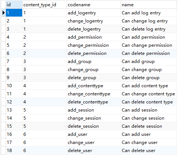Select the change_contenttype codename cell

pyautogui.click(x=94, y=94)
